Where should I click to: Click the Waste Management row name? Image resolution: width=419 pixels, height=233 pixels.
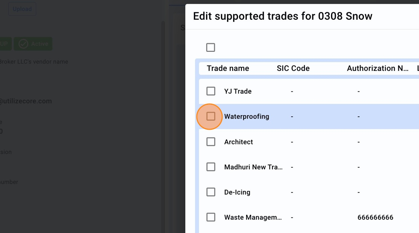(253, 217)
